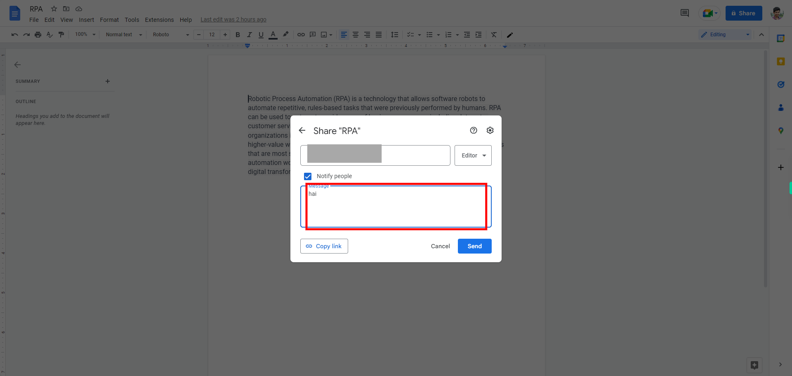Click the increase indent icon
The width and height of the screenshot is (792, 376).
pyautogui.click(x=478, y=35)
